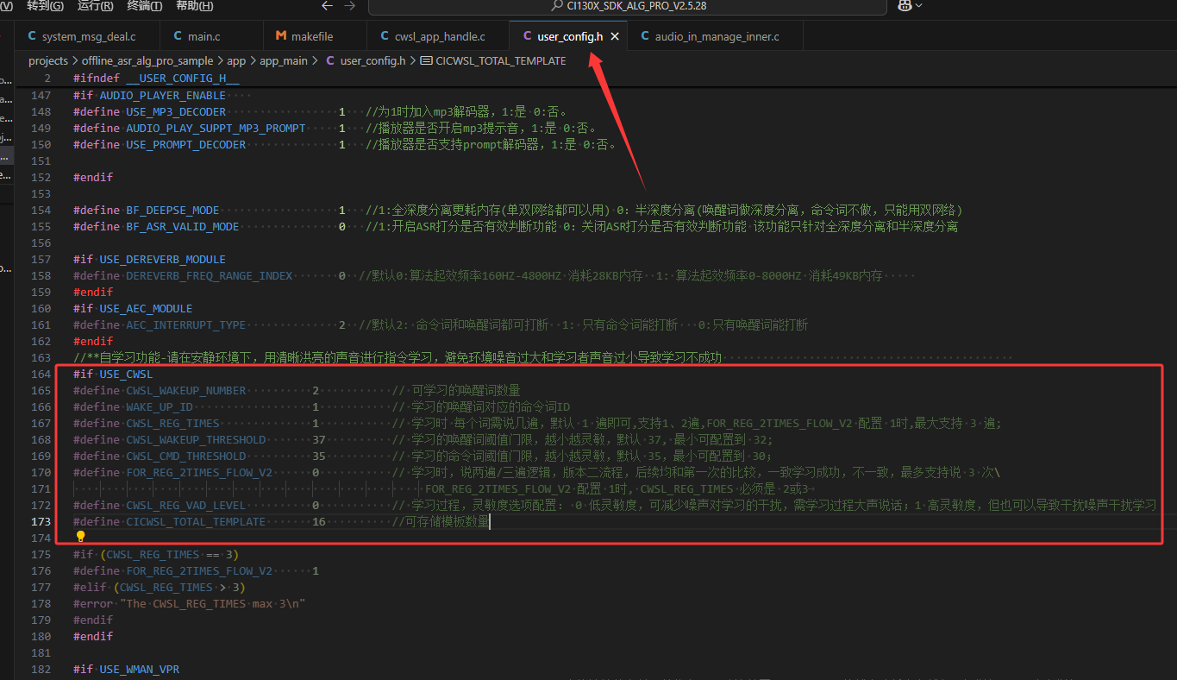Switch to the system_msg_deal.c tab

click(x=88, y=36)
